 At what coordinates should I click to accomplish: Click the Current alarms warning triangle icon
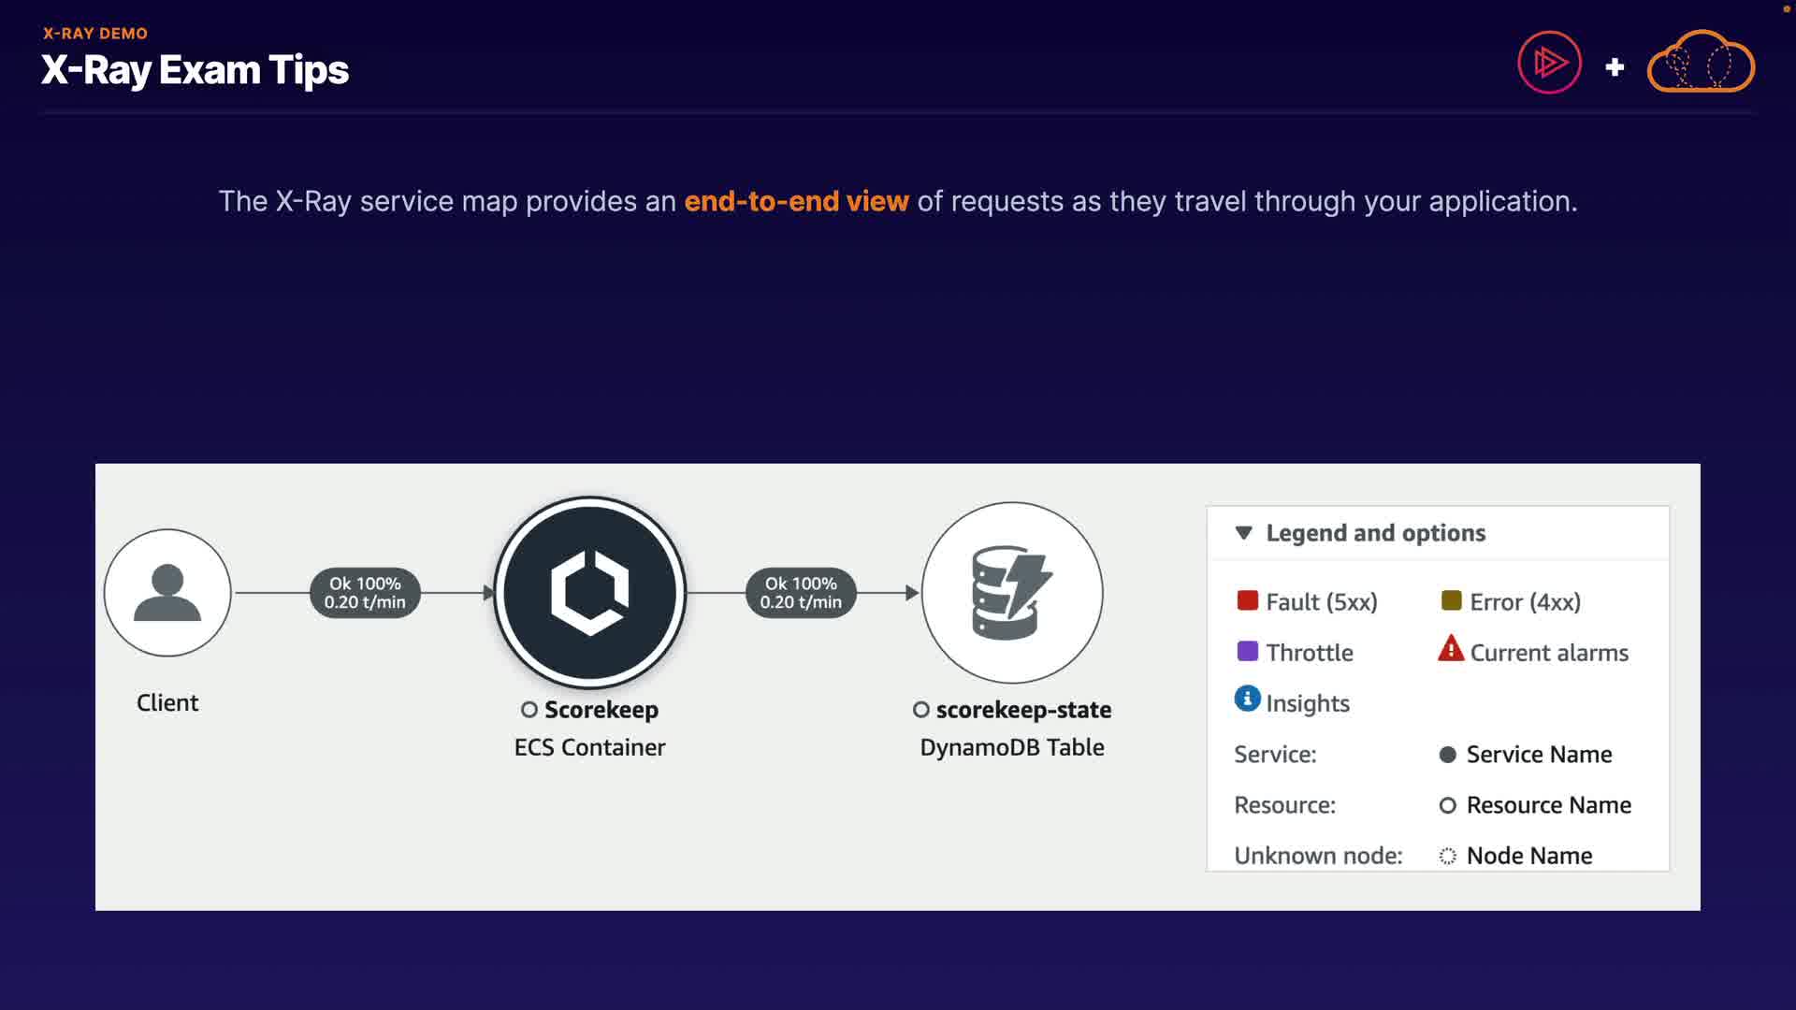pyautogui.click(x=1450, y=649)
